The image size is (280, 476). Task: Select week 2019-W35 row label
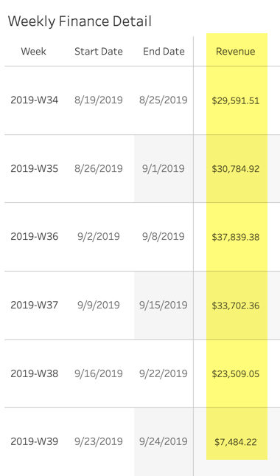click(x=34, y=168)
